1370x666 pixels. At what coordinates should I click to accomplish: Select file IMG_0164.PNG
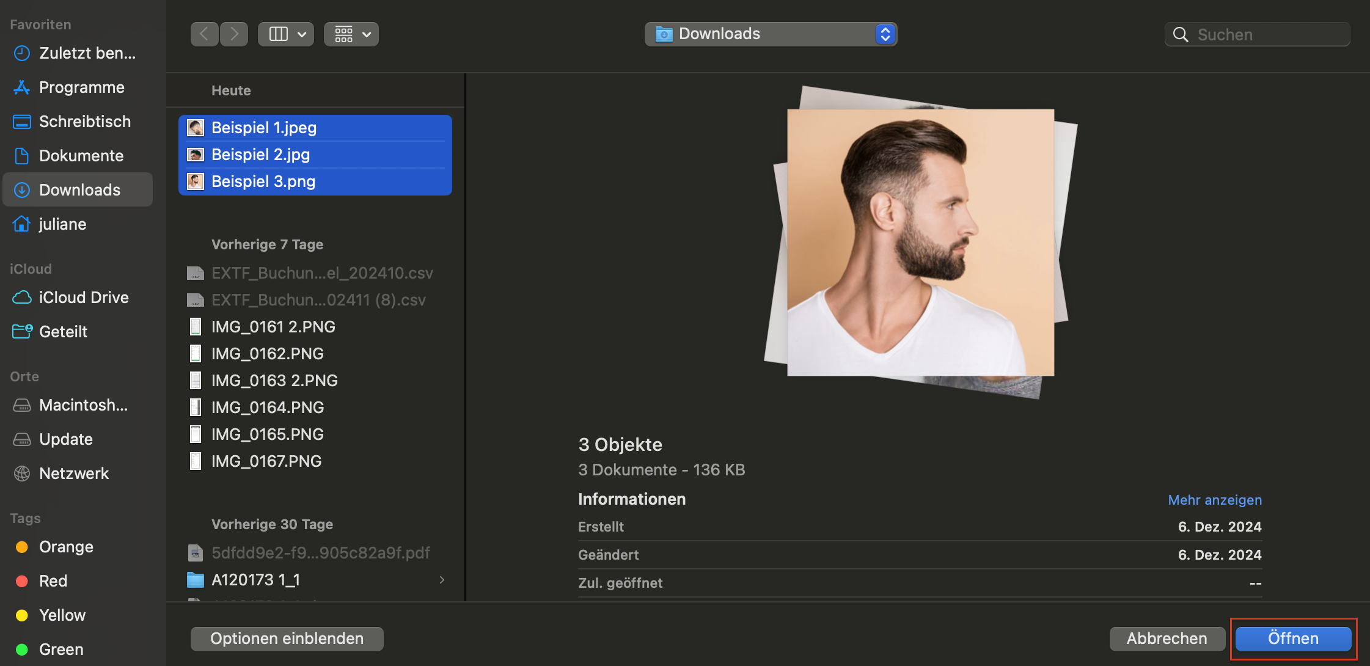pyautogui.click(x=267, y=408)
